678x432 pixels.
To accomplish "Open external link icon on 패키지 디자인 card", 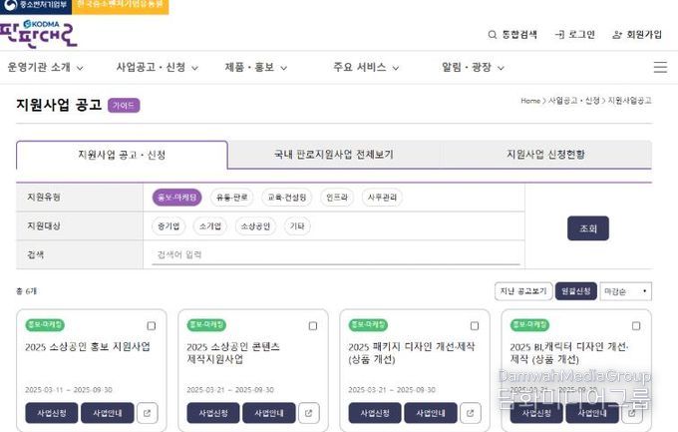I will (x=471, y=413).
